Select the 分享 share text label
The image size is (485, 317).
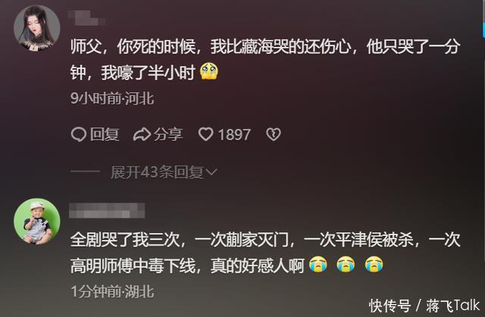[x=168, y=135]
